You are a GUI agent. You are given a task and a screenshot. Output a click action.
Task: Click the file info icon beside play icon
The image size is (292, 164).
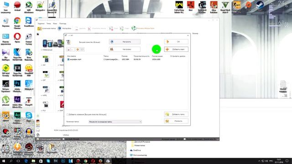[x=82, y=49]
